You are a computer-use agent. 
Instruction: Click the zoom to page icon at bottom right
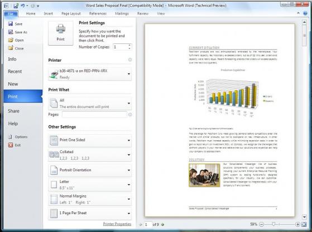[304, 224]
